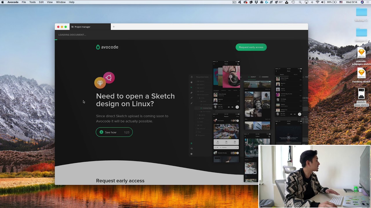Image resolution: width=371 pixels, height=208 pixels.
Task: Open the US flag input source menu
Action: [341, 2]
